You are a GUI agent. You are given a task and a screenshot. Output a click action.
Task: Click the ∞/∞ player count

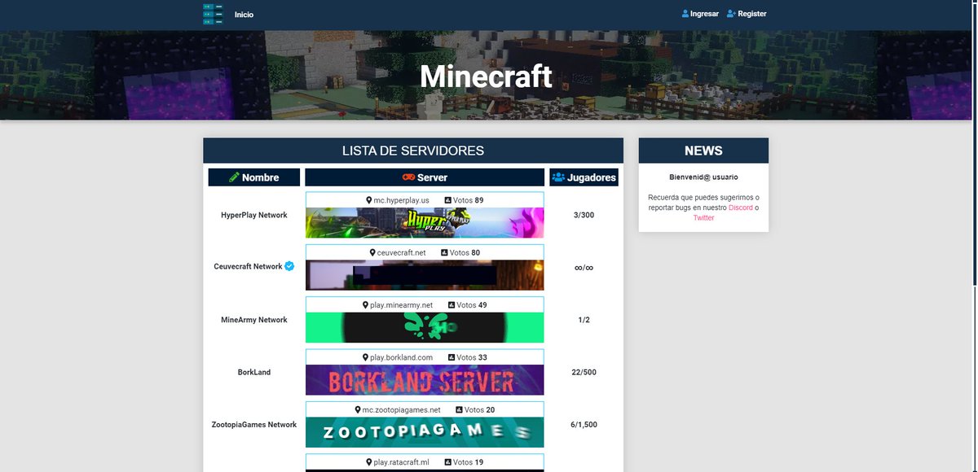click(584, 267)
